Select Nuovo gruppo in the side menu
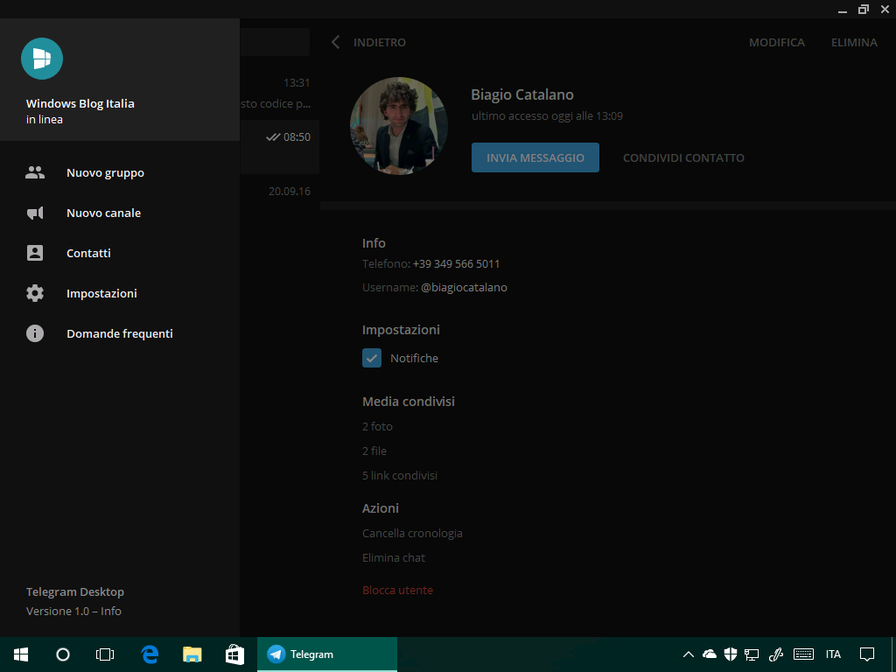896x672 pixels. tap(120, 172)
